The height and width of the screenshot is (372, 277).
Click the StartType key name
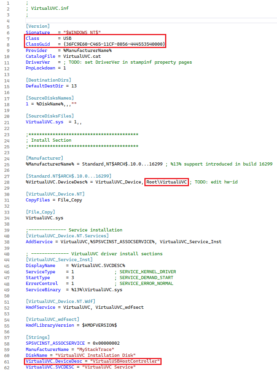click(38, 278)
